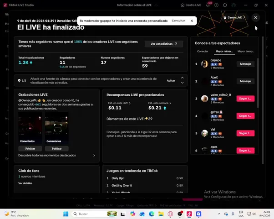Viewport: 274px width, 219px height.
Task: Click the taskbar Buscar search box
Action: pyautogui.click(x=94, y=214)
